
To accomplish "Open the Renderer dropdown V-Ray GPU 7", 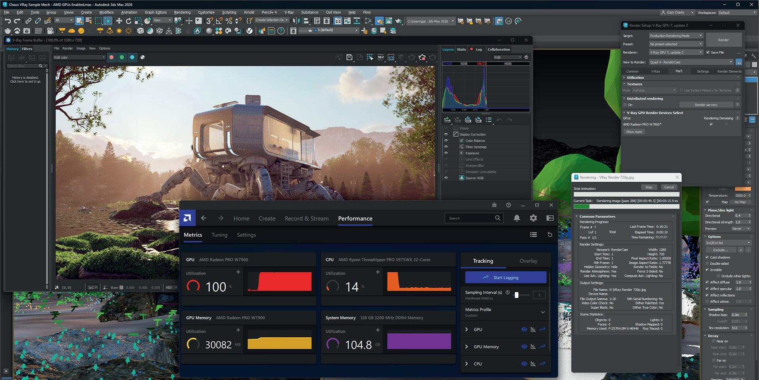I will click(676, 52).
